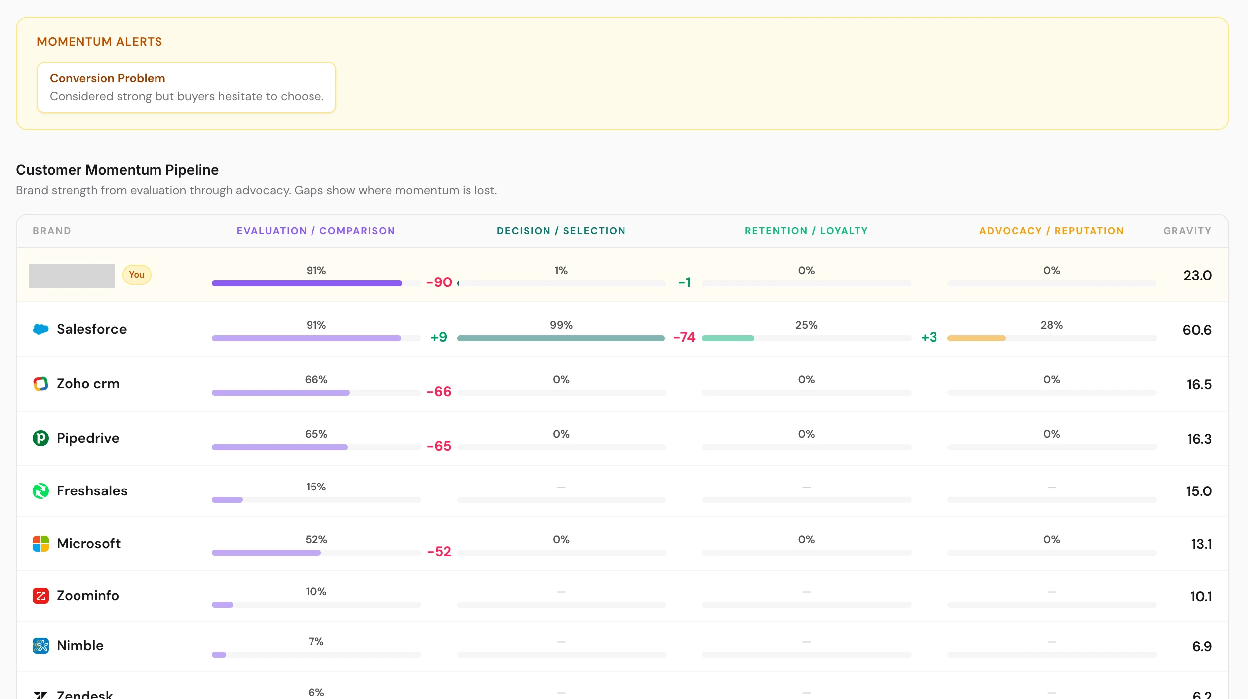1248x699 pixels.
Task: Click the Zoominfo brand name
Action: [87, 596]
